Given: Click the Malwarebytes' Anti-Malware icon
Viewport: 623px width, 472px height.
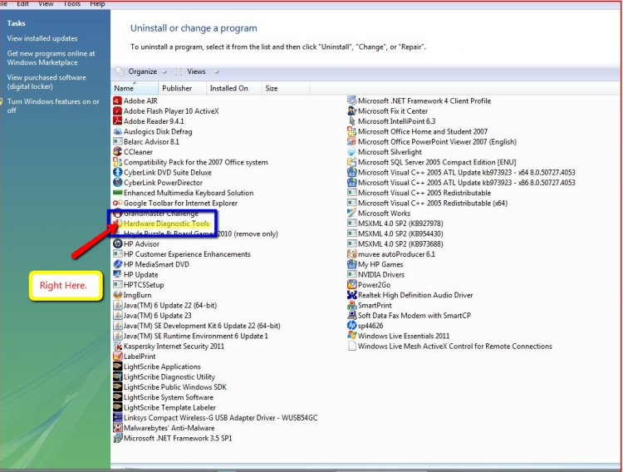Looking at the screenshot, I should (x=117, y=428).
